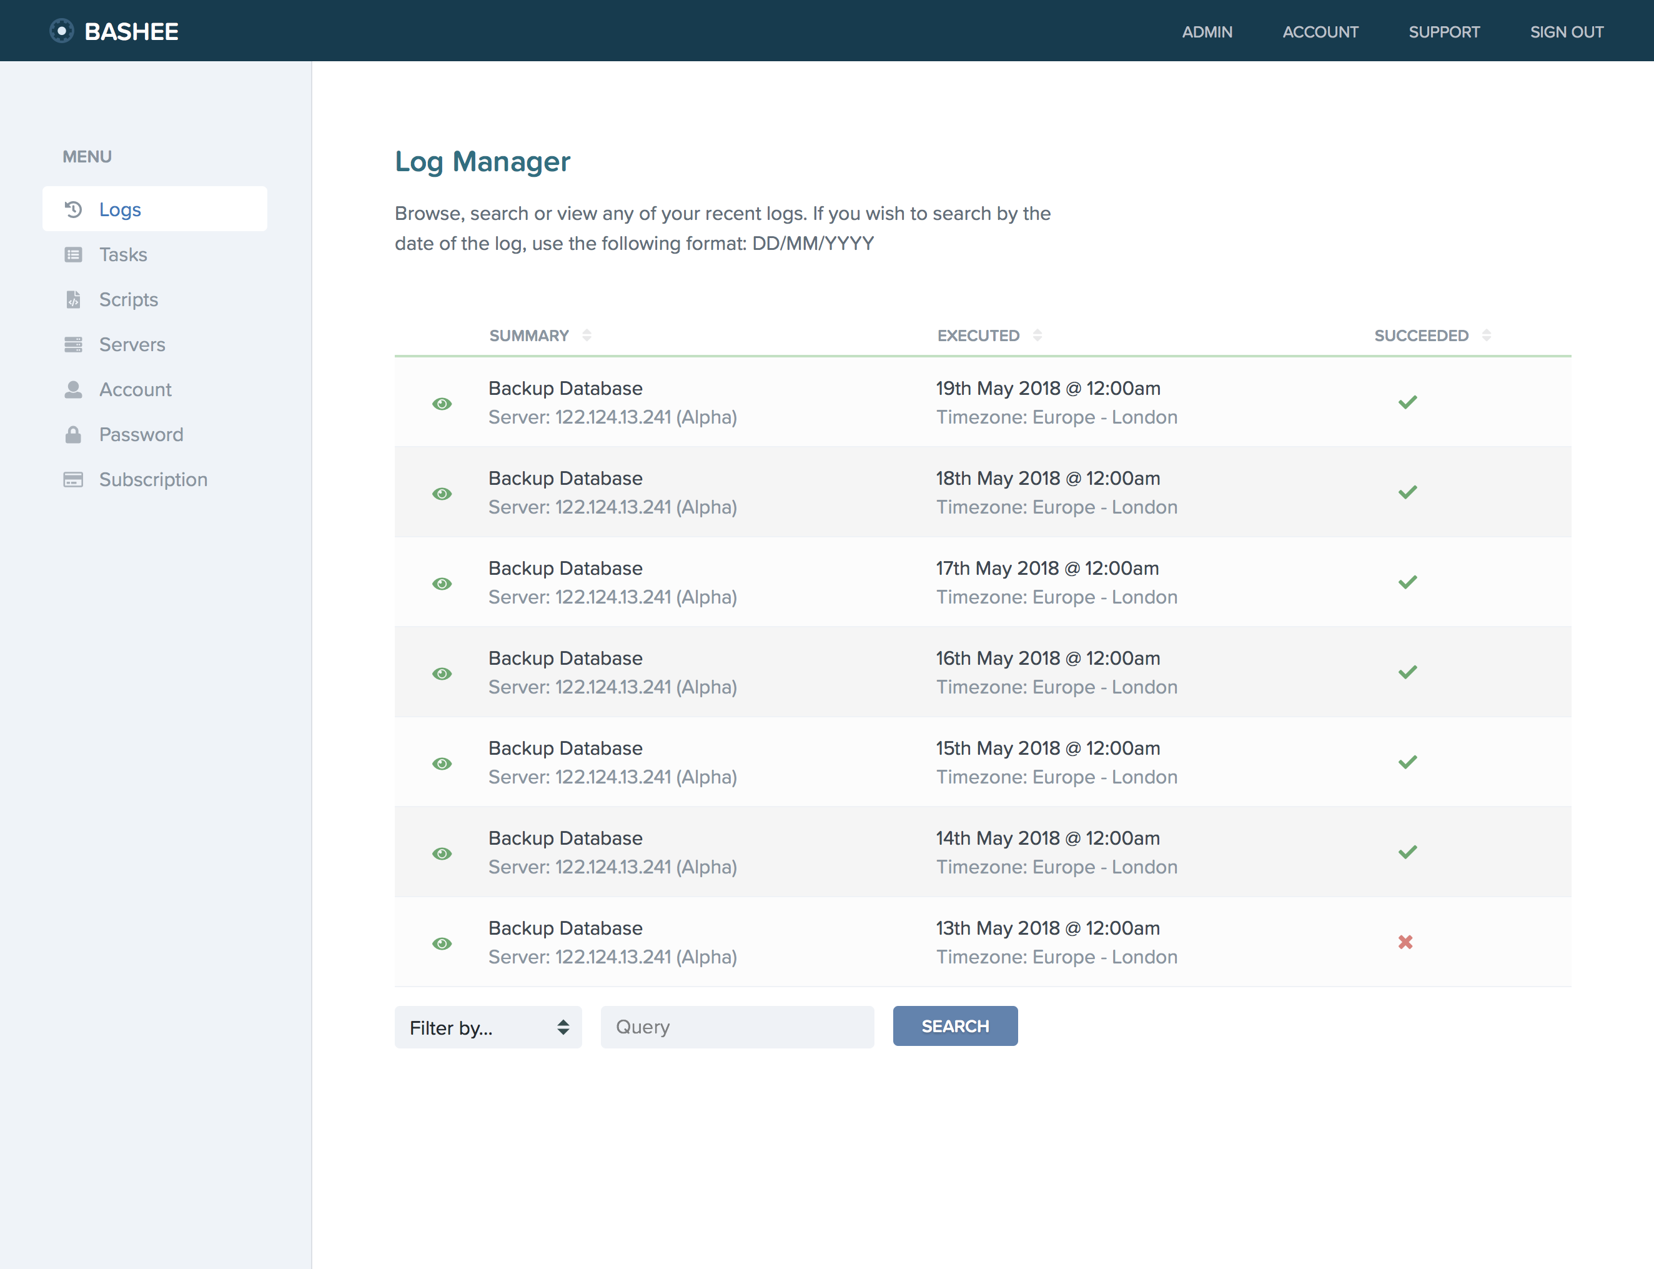The height and width of the screenshot is (1269, 1654).
Task: Click the Logs history icon in sidebar
Action: point(73,209)
